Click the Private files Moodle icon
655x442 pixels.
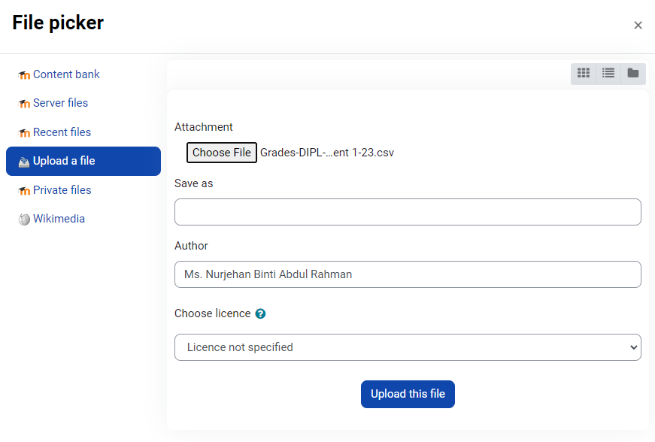click(x=24, y=191)
